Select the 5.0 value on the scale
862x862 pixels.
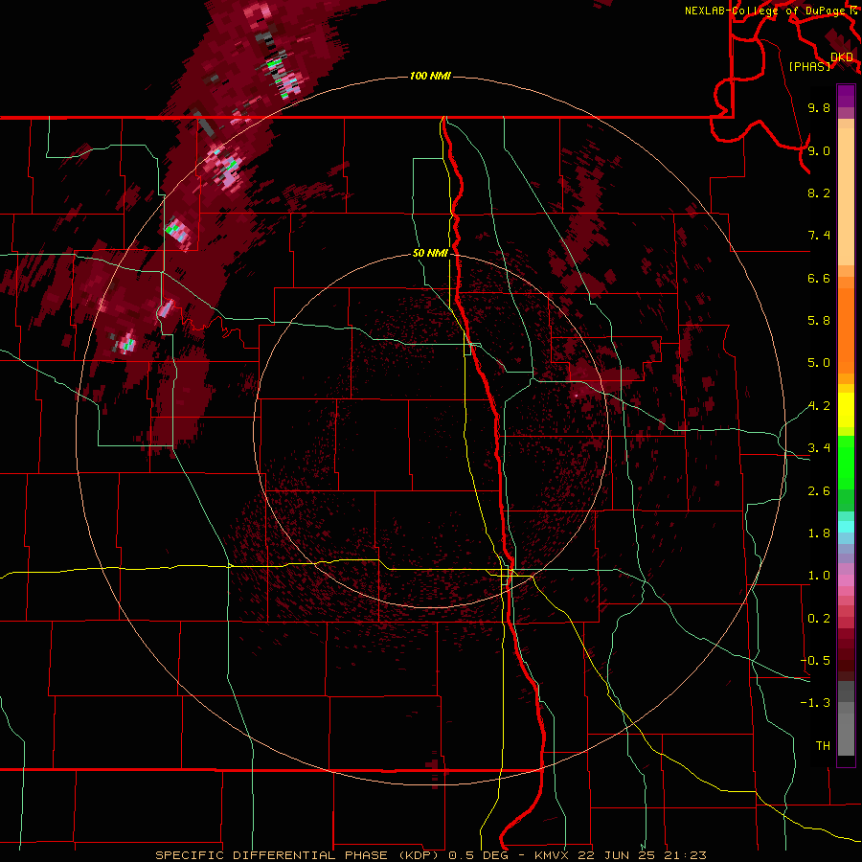click(819, 363)
